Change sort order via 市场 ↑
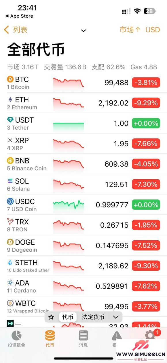This screenshot has width=167, height=363. click(130, 30)
